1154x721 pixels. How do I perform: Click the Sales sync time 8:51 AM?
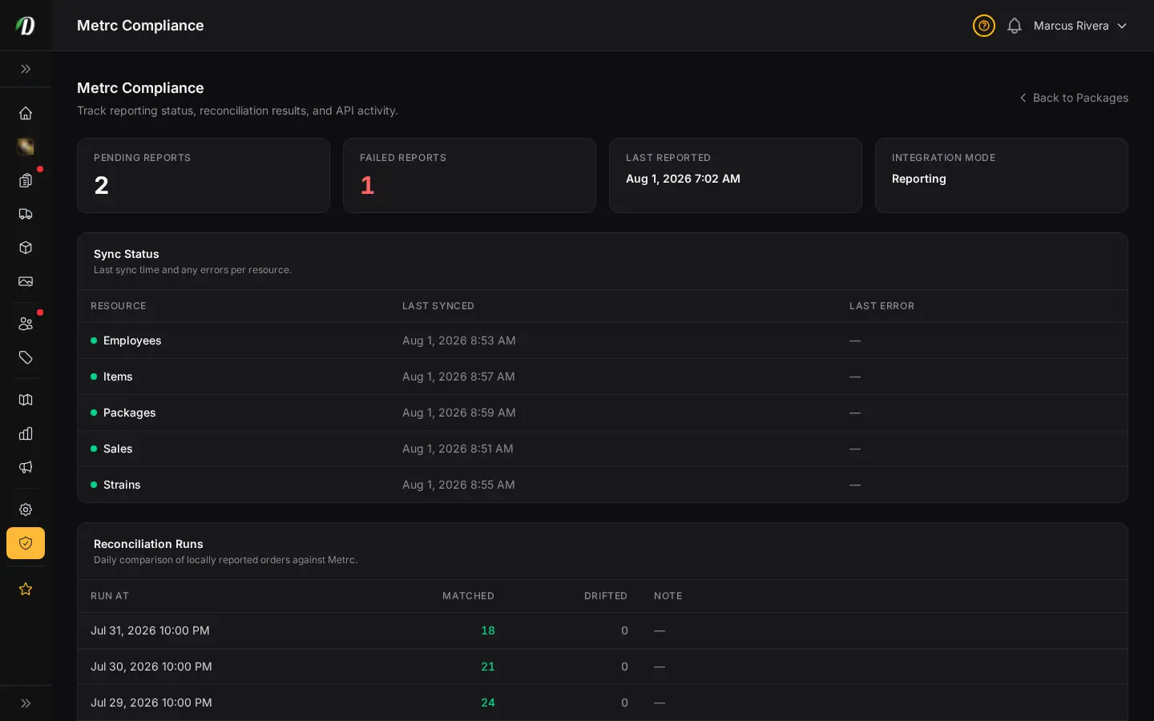[x=458, y=449]
